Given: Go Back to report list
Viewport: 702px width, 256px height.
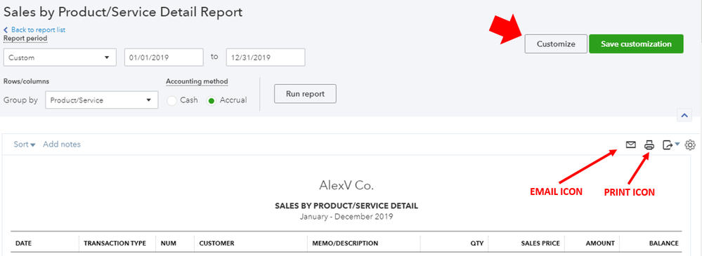Looking at the screenshot, I should click(35, 30).
